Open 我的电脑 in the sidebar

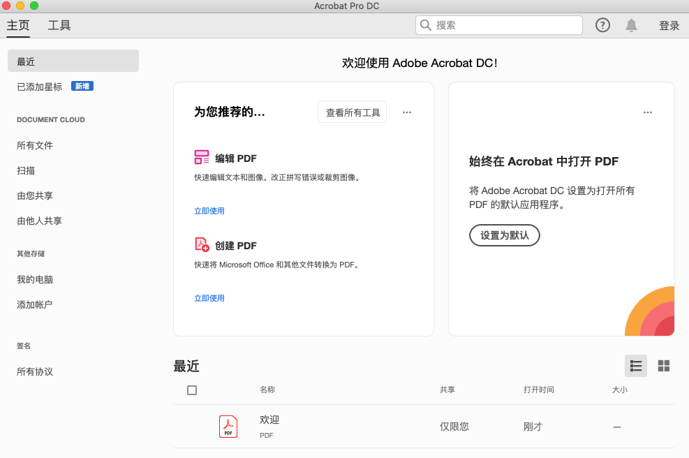[35, 279]
